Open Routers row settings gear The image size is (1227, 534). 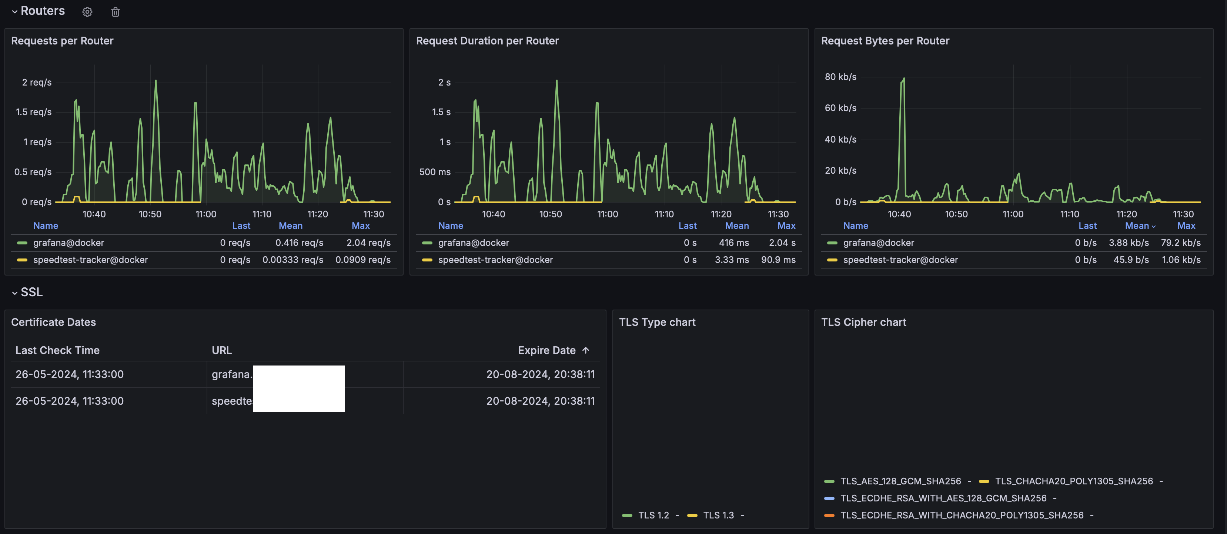coord(87,12)
